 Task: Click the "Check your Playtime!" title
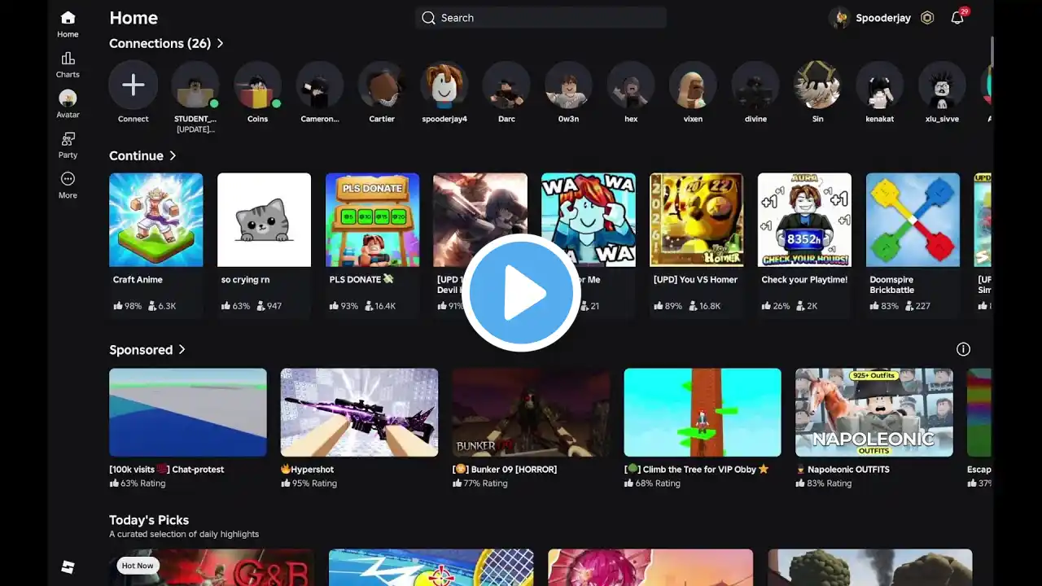point(804,280)
